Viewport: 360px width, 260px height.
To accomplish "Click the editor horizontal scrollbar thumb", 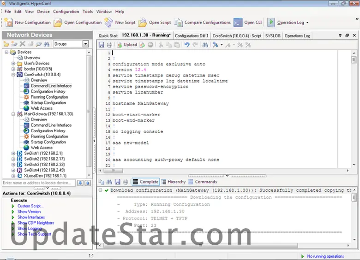I will pos(113,171).
